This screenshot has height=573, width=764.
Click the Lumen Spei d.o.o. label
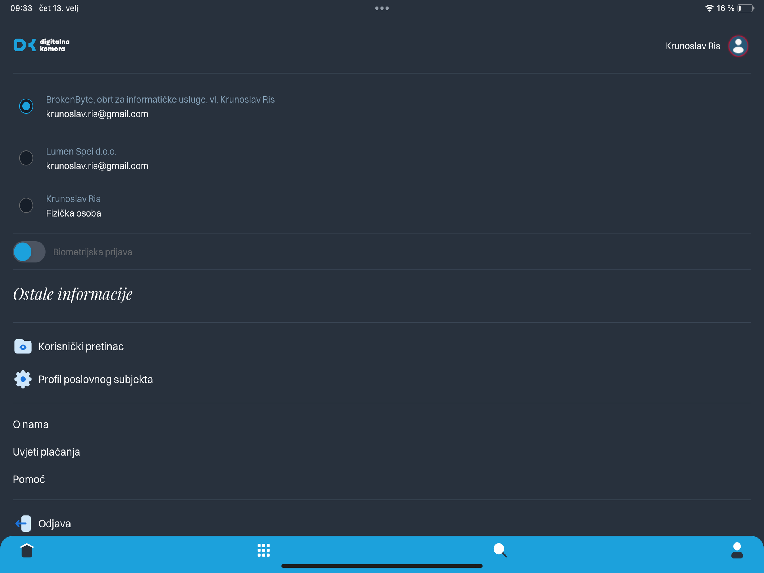click(x=81, y=151)
